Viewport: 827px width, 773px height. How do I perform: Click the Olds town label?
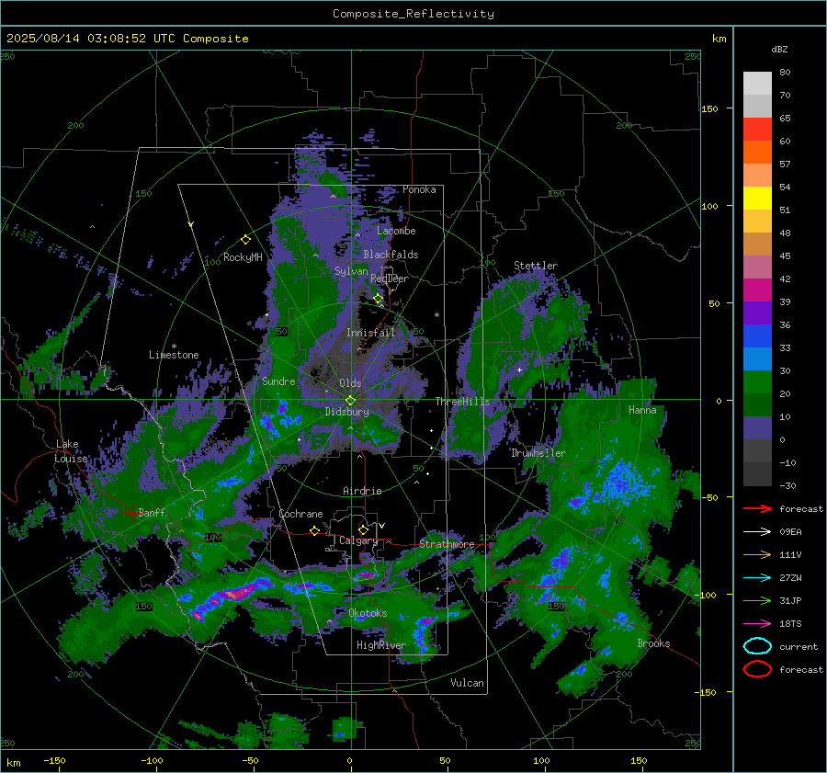point(350,383)
